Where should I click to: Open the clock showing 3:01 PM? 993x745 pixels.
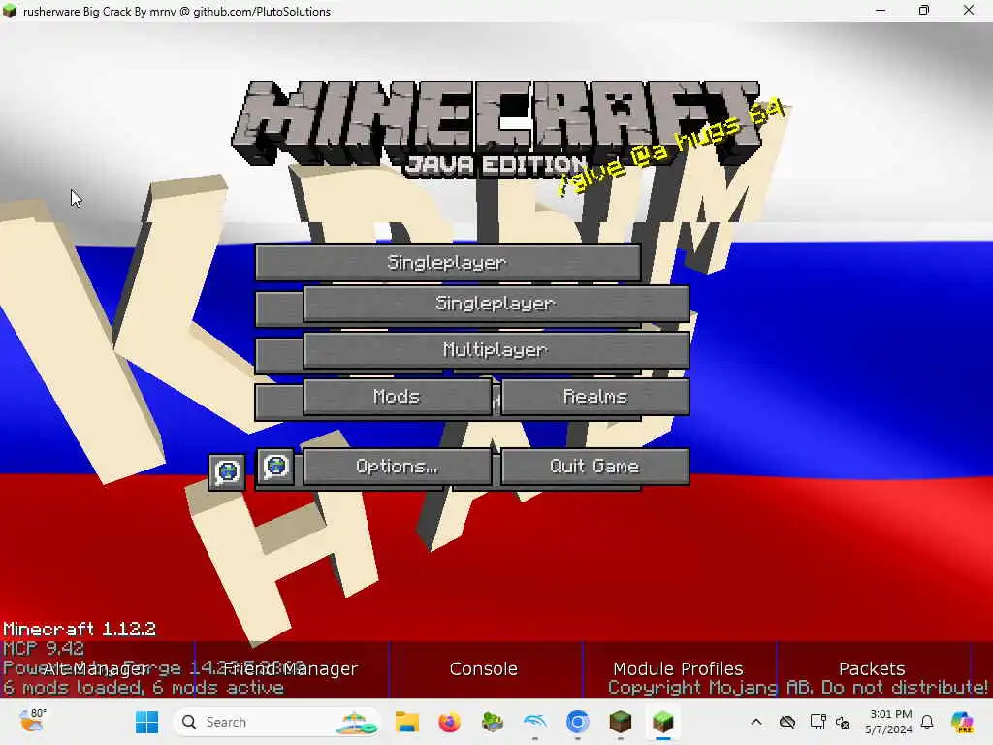pos(890,722)
